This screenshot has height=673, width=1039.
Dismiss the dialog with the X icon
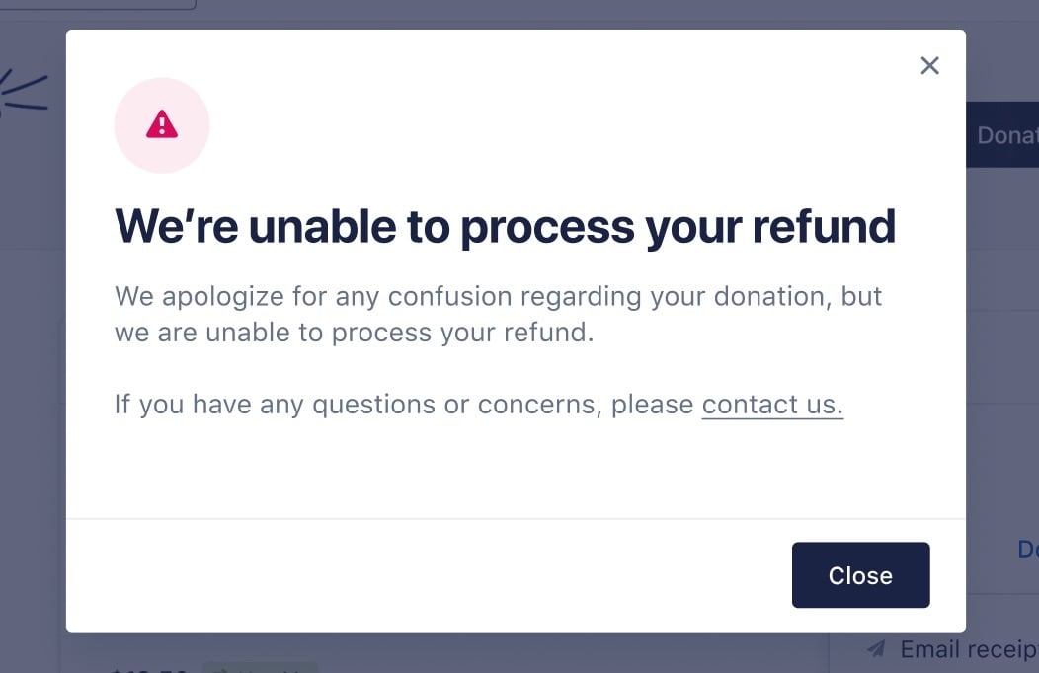(929, 66)
